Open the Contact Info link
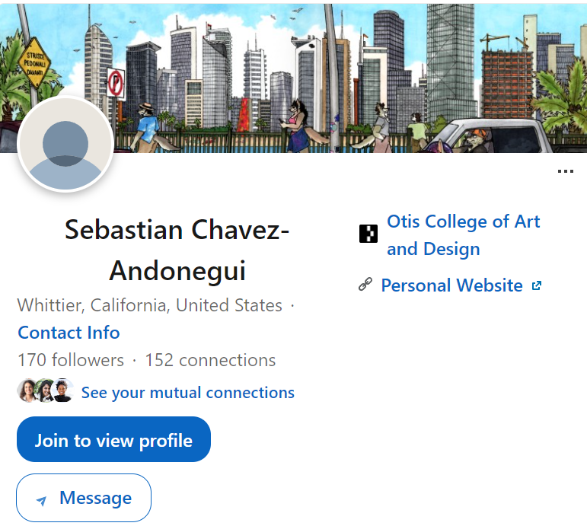The height and width of the screenshot is (526, 587). coord(69,333)
